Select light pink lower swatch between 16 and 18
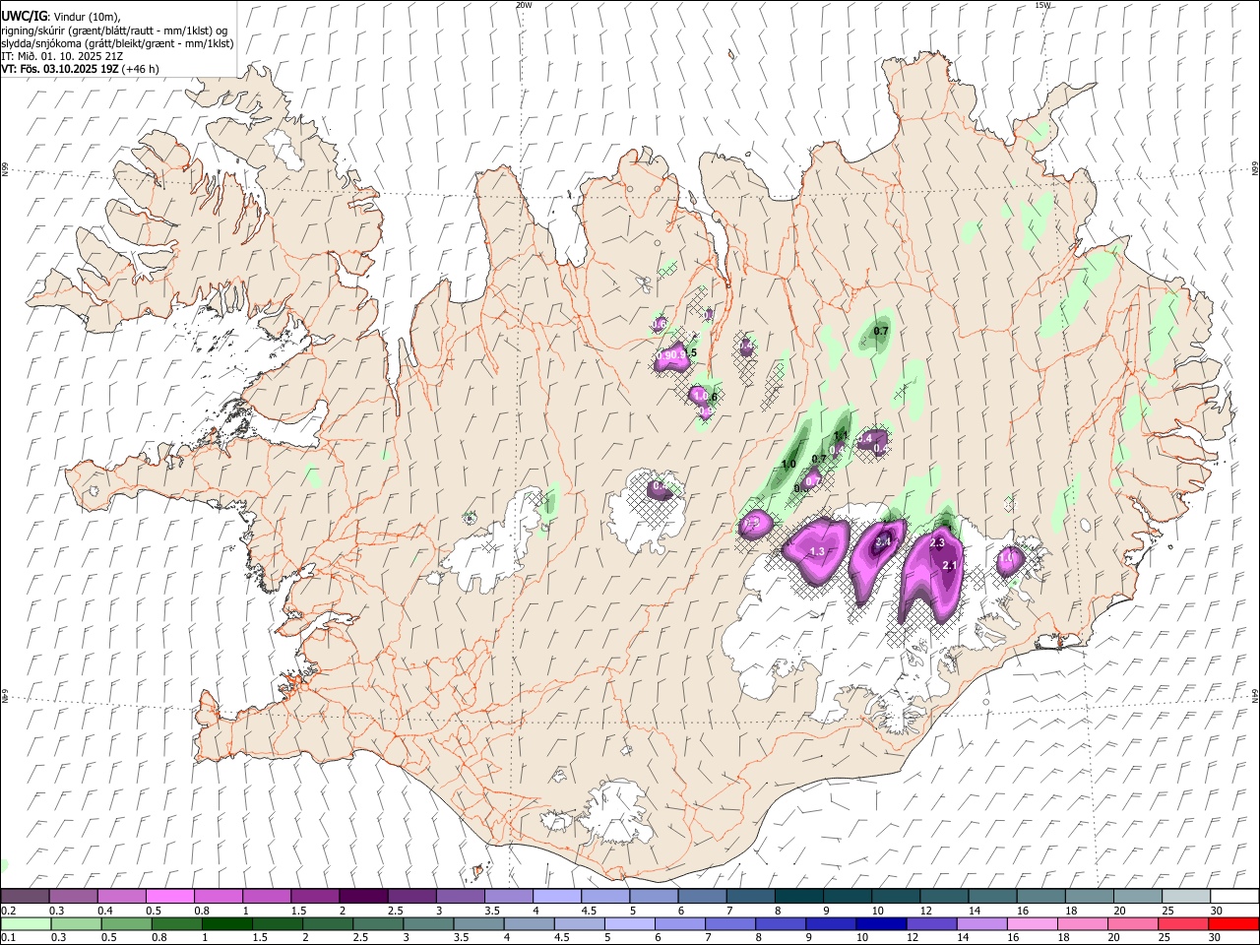The image size is (1260, 945). coord(1033,923)
